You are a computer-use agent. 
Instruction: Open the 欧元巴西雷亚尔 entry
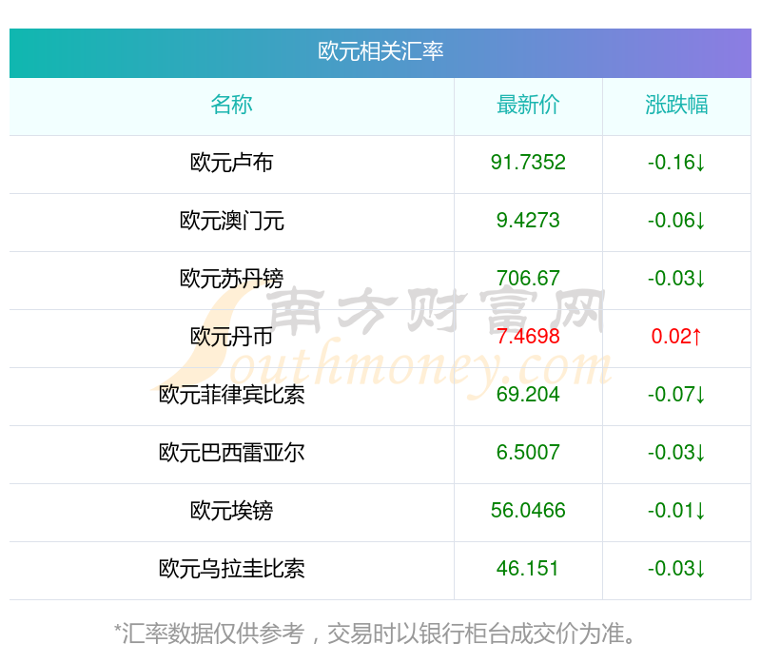[x=231, y=453]
